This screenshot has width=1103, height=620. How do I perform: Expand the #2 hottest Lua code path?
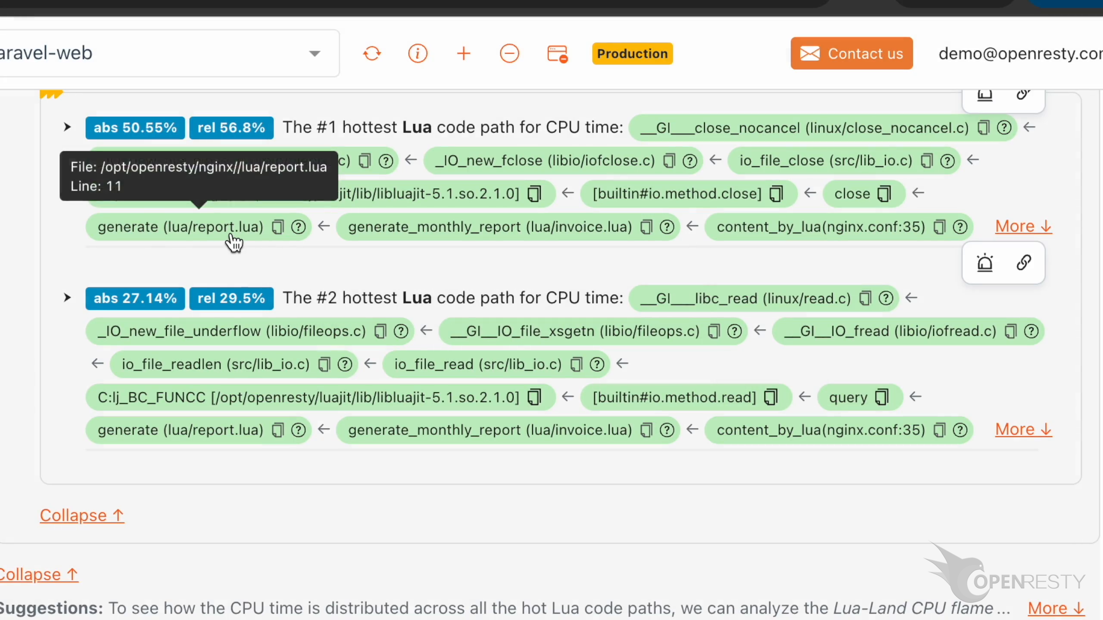click(x=67, y=298)
